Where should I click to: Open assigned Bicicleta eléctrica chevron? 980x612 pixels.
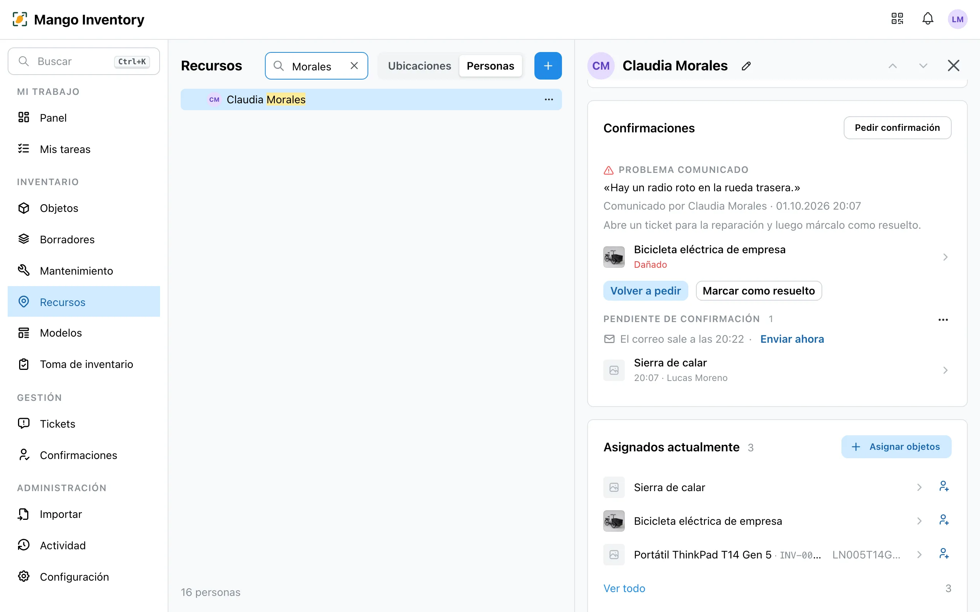[919, 521]
